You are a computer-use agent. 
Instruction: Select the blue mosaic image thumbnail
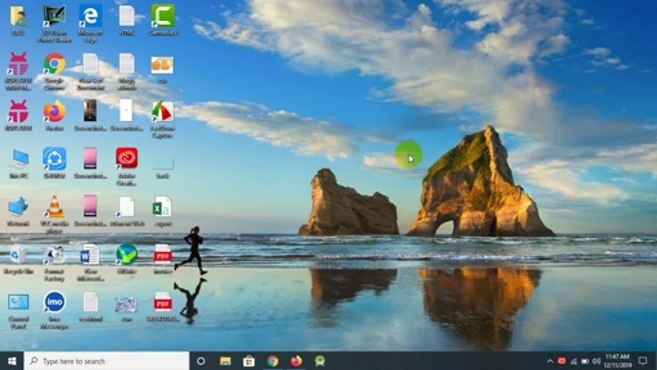click(126, 304)
